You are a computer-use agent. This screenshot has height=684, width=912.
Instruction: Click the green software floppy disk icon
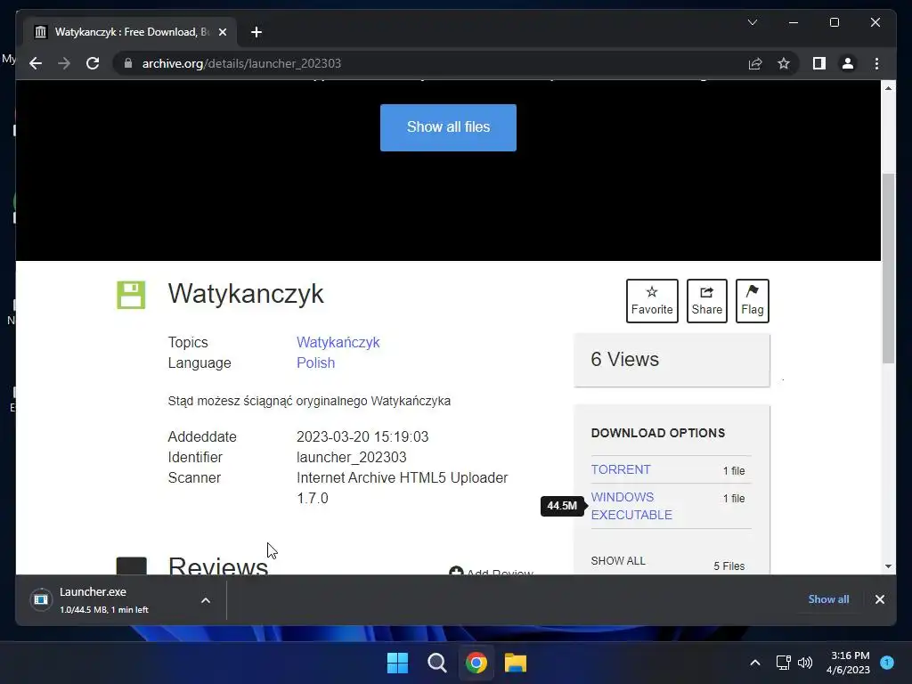[131, 295]
